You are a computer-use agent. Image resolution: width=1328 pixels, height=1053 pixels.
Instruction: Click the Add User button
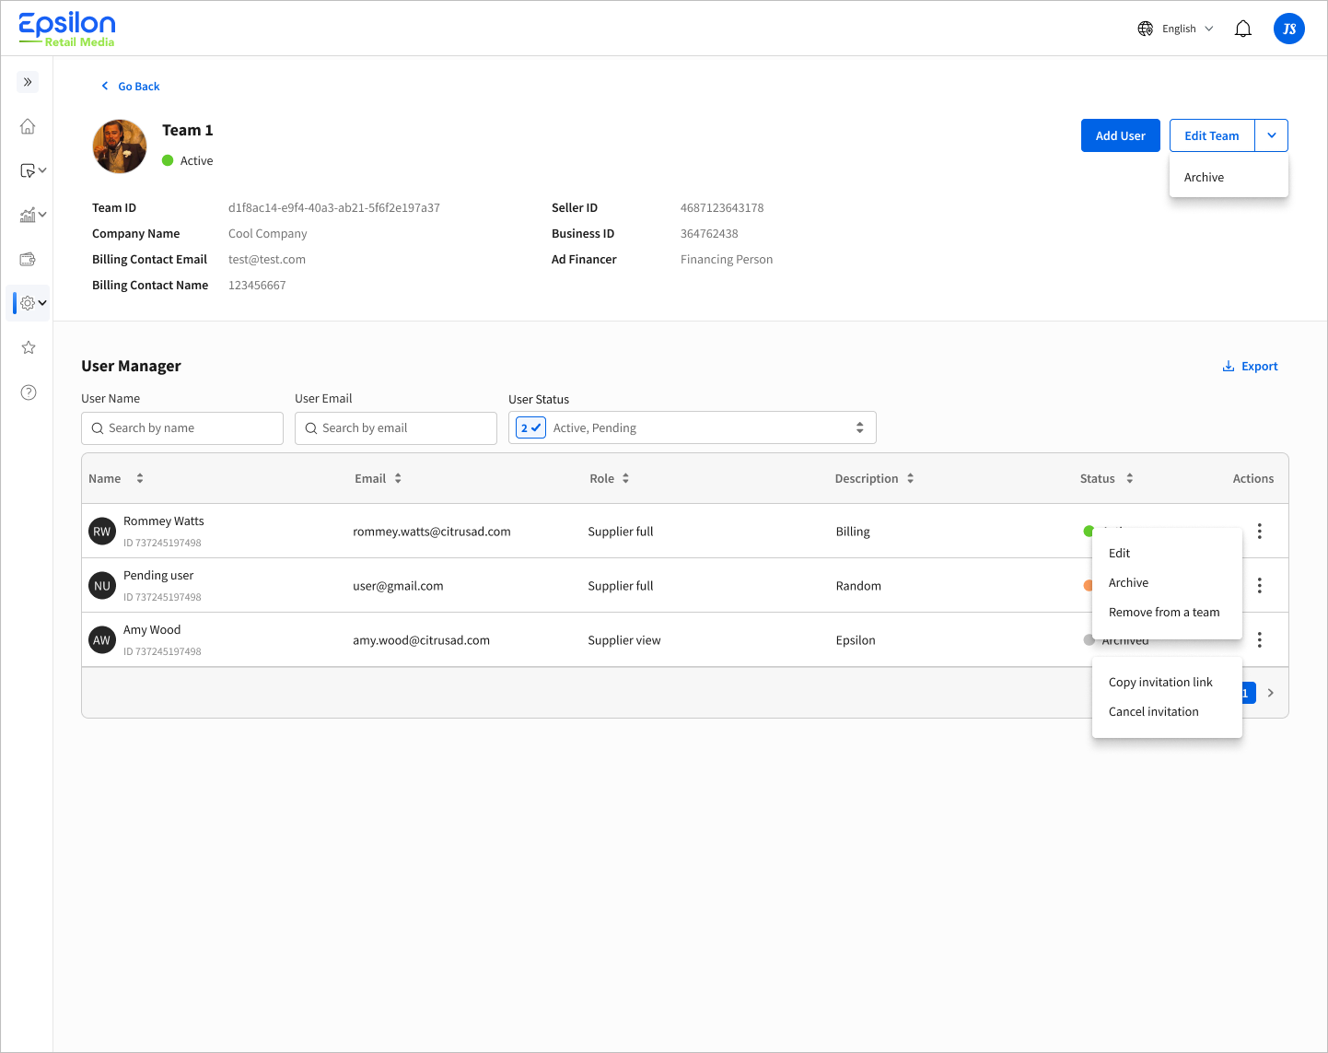pos(1120,135)
